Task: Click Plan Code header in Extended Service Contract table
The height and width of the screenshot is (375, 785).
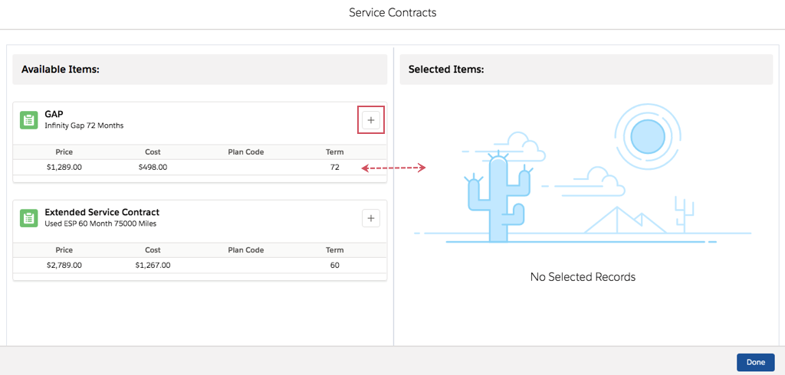Action: click(246, 250)
